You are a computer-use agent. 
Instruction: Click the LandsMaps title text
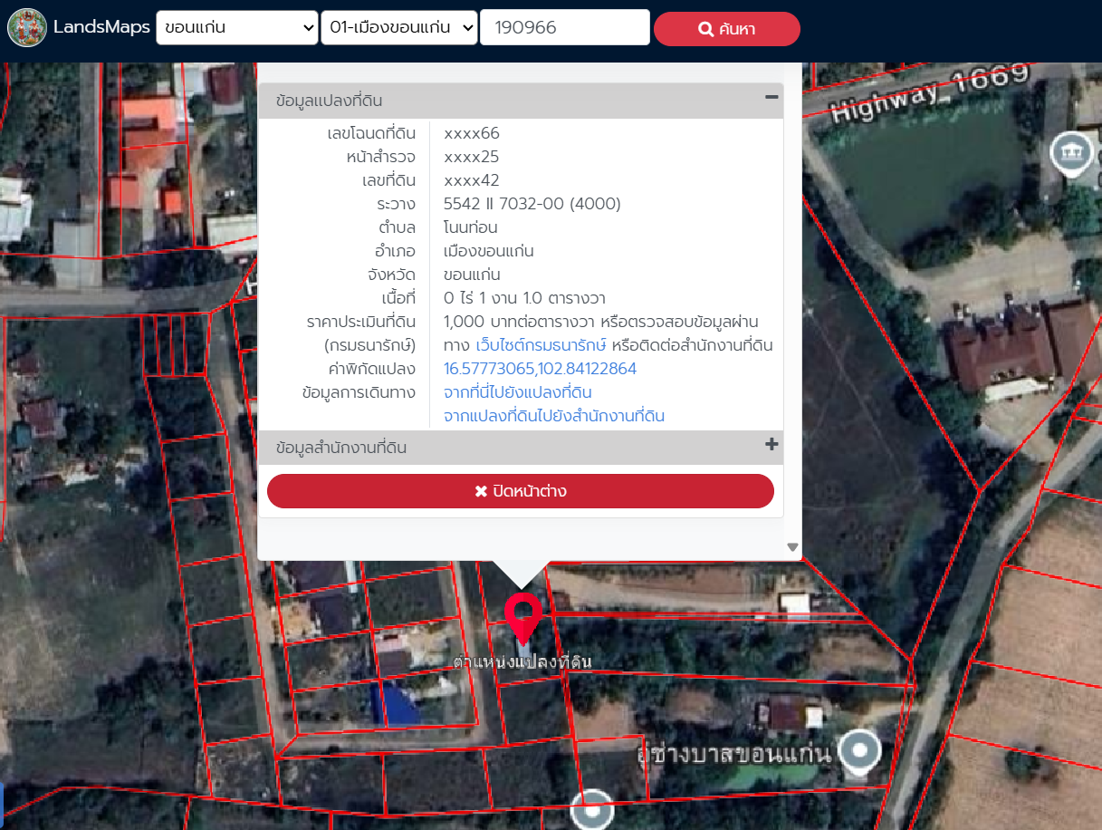click(x=101, y=27)
